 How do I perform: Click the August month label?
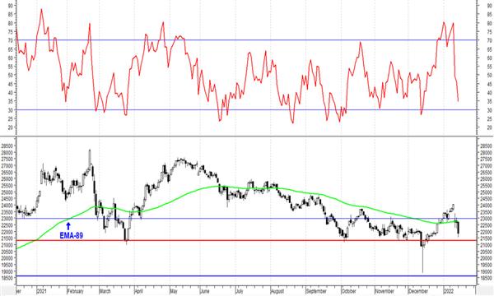tap(277, 291)
